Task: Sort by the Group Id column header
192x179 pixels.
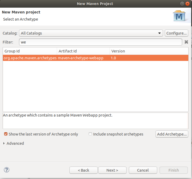Action: (x=30, y=51)
